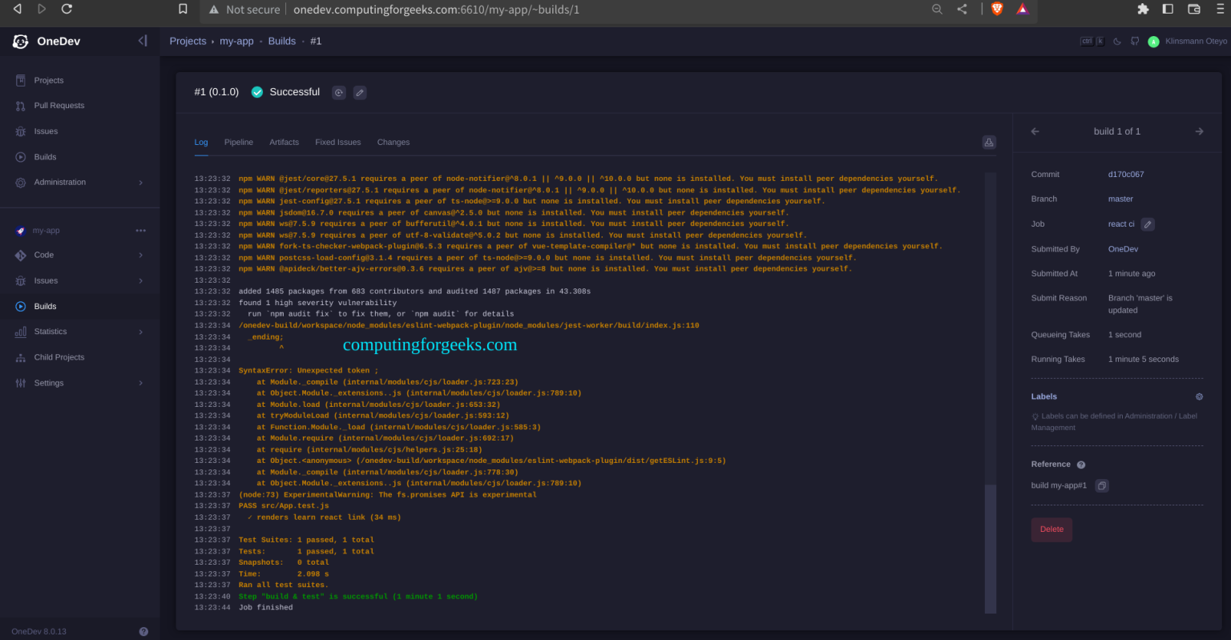
Task: Download the build log
Action: point(988,142)
